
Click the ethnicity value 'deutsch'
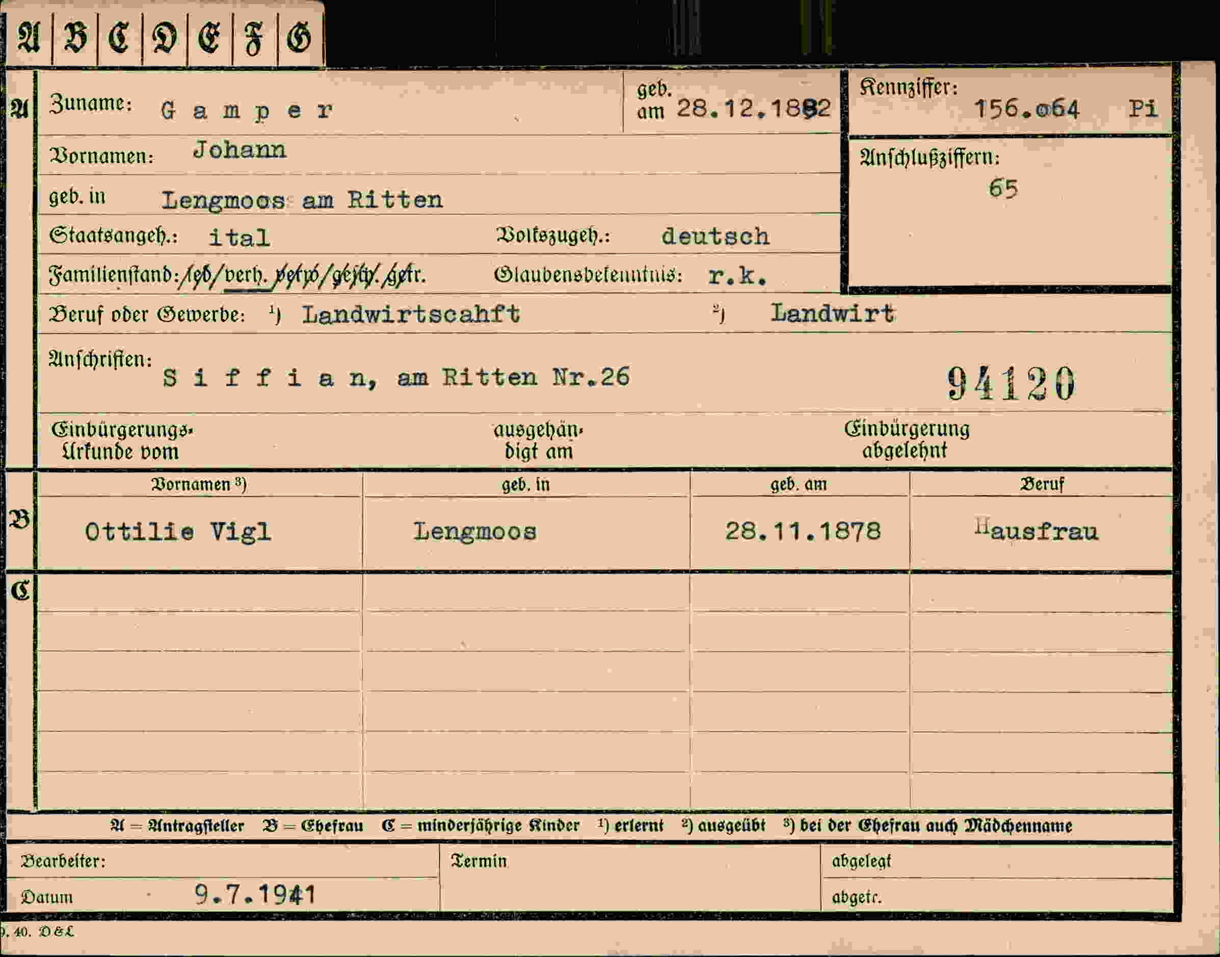point(715,236)
